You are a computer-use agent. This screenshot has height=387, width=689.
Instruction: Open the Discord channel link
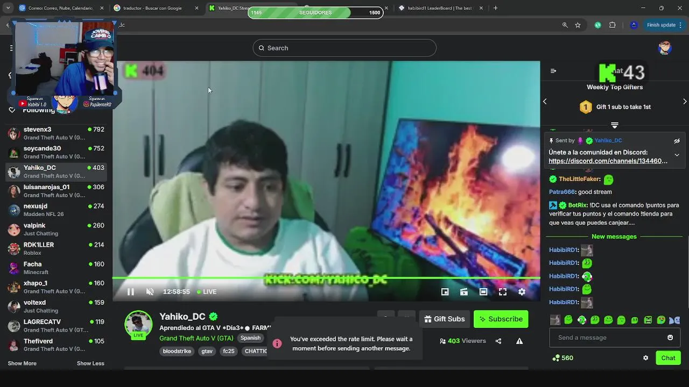click(x=608, y=161)
